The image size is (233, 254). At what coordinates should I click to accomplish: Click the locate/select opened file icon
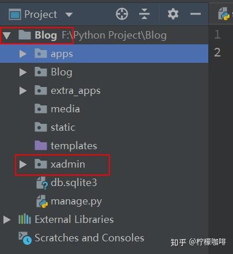[x=122, y=14]
